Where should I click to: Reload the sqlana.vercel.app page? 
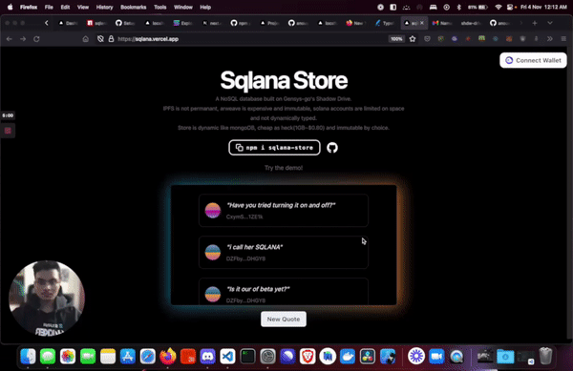[x=36, y=39]
